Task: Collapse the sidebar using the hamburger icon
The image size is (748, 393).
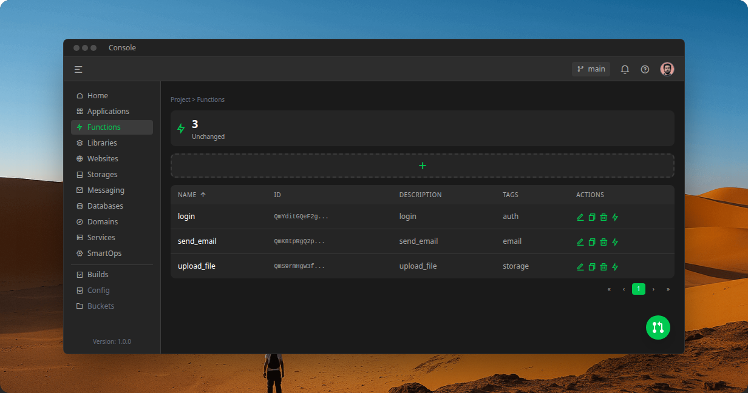Action: 78,69
